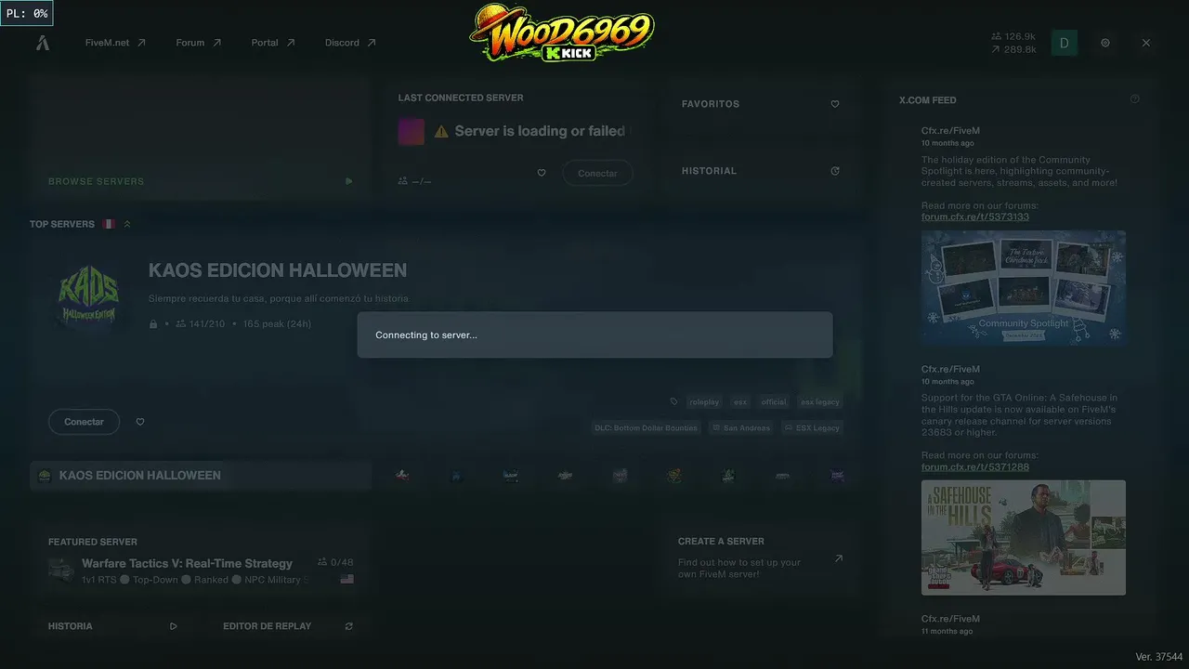This screenshot has height=669, width=1189.
Task: Click the play arrow next to Browse Servers
Action: point(349,181)
